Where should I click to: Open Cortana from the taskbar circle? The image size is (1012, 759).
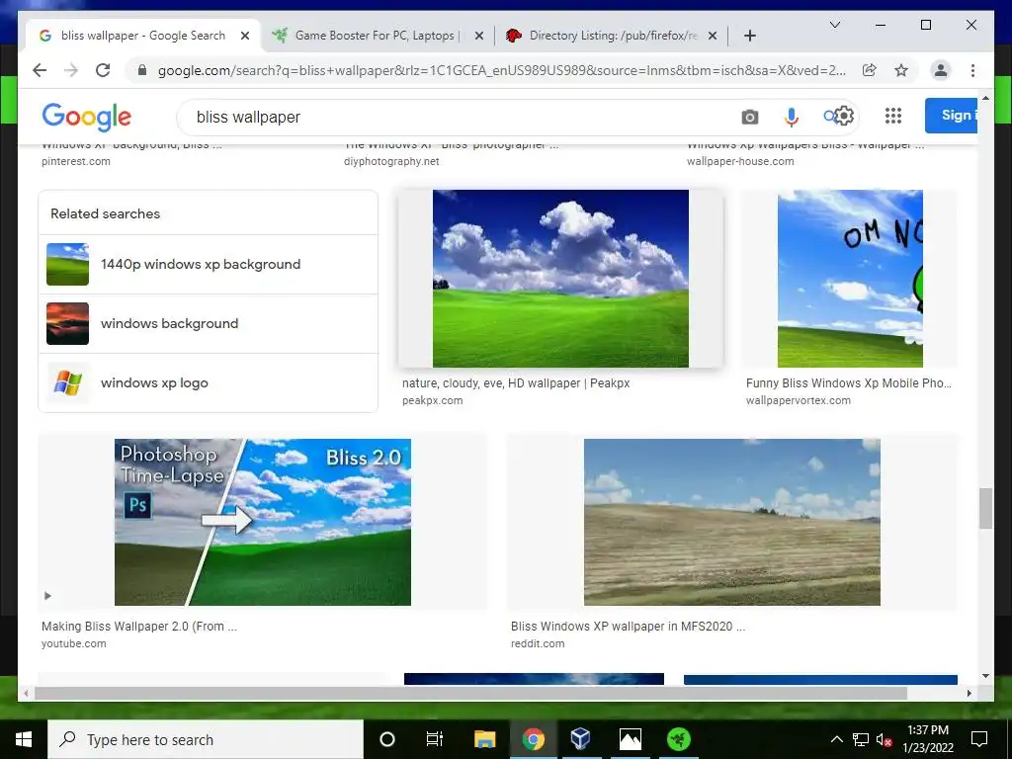pyautogui.click(x=386, y=739)
